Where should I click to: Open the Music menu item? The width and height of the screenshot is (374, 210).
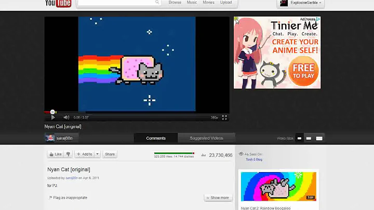(192, 3)
